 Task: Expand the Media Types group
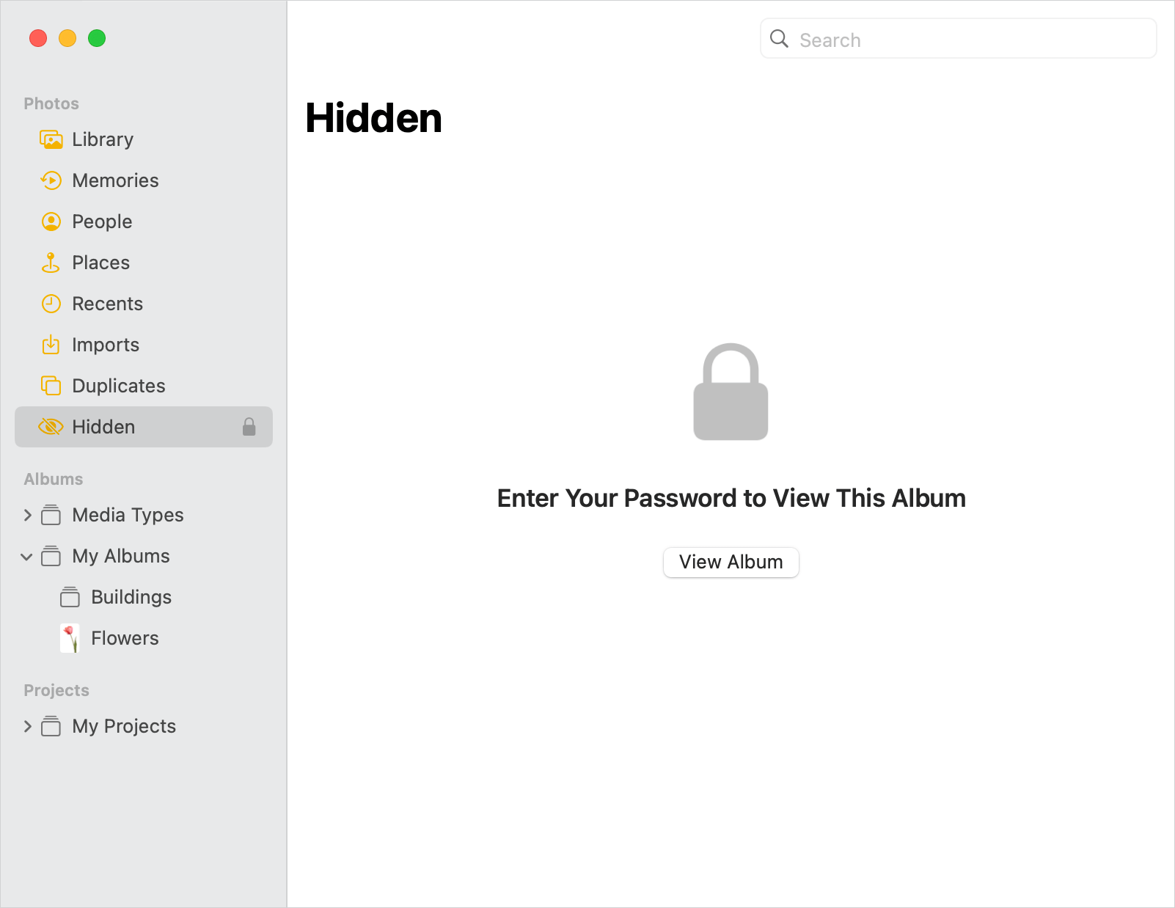pyautogui.click(x=28, y=515)
